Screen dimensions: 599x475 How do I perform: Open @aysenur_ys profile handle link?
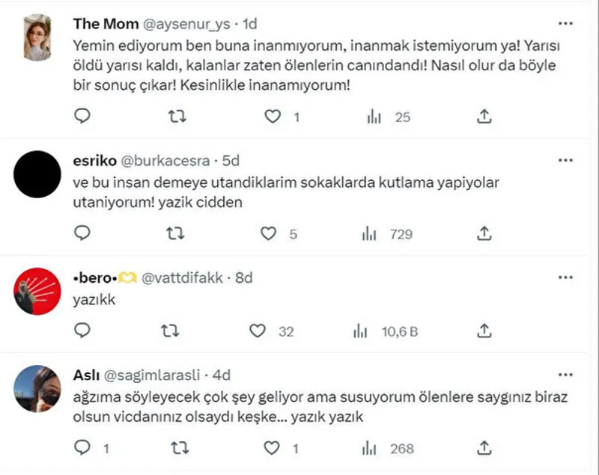click(183, 23)
